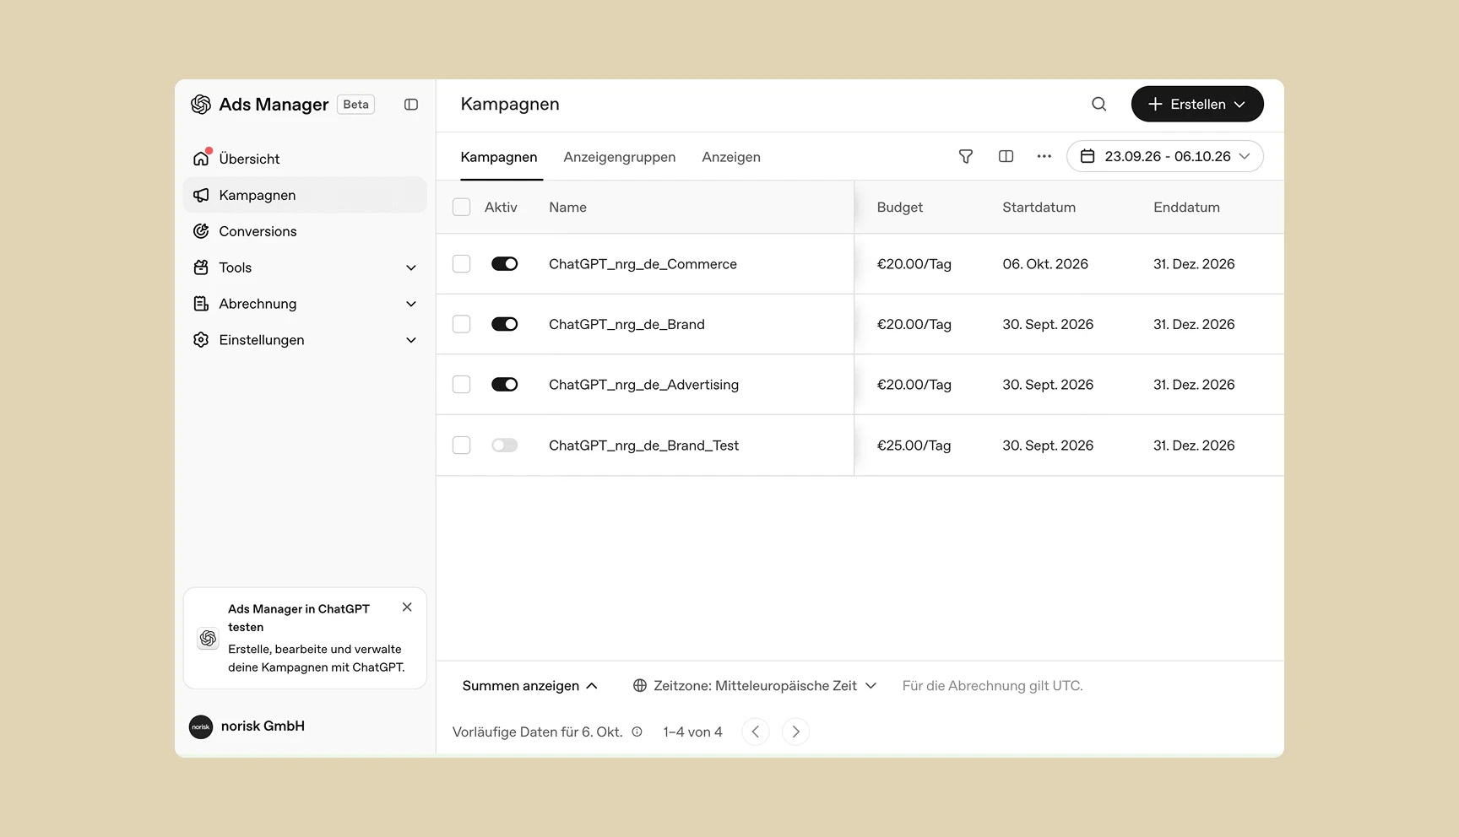Click the Ads Manager logo icon
Image resolution: width=1459 pixels, height=837 pixels.
point(201,104)
